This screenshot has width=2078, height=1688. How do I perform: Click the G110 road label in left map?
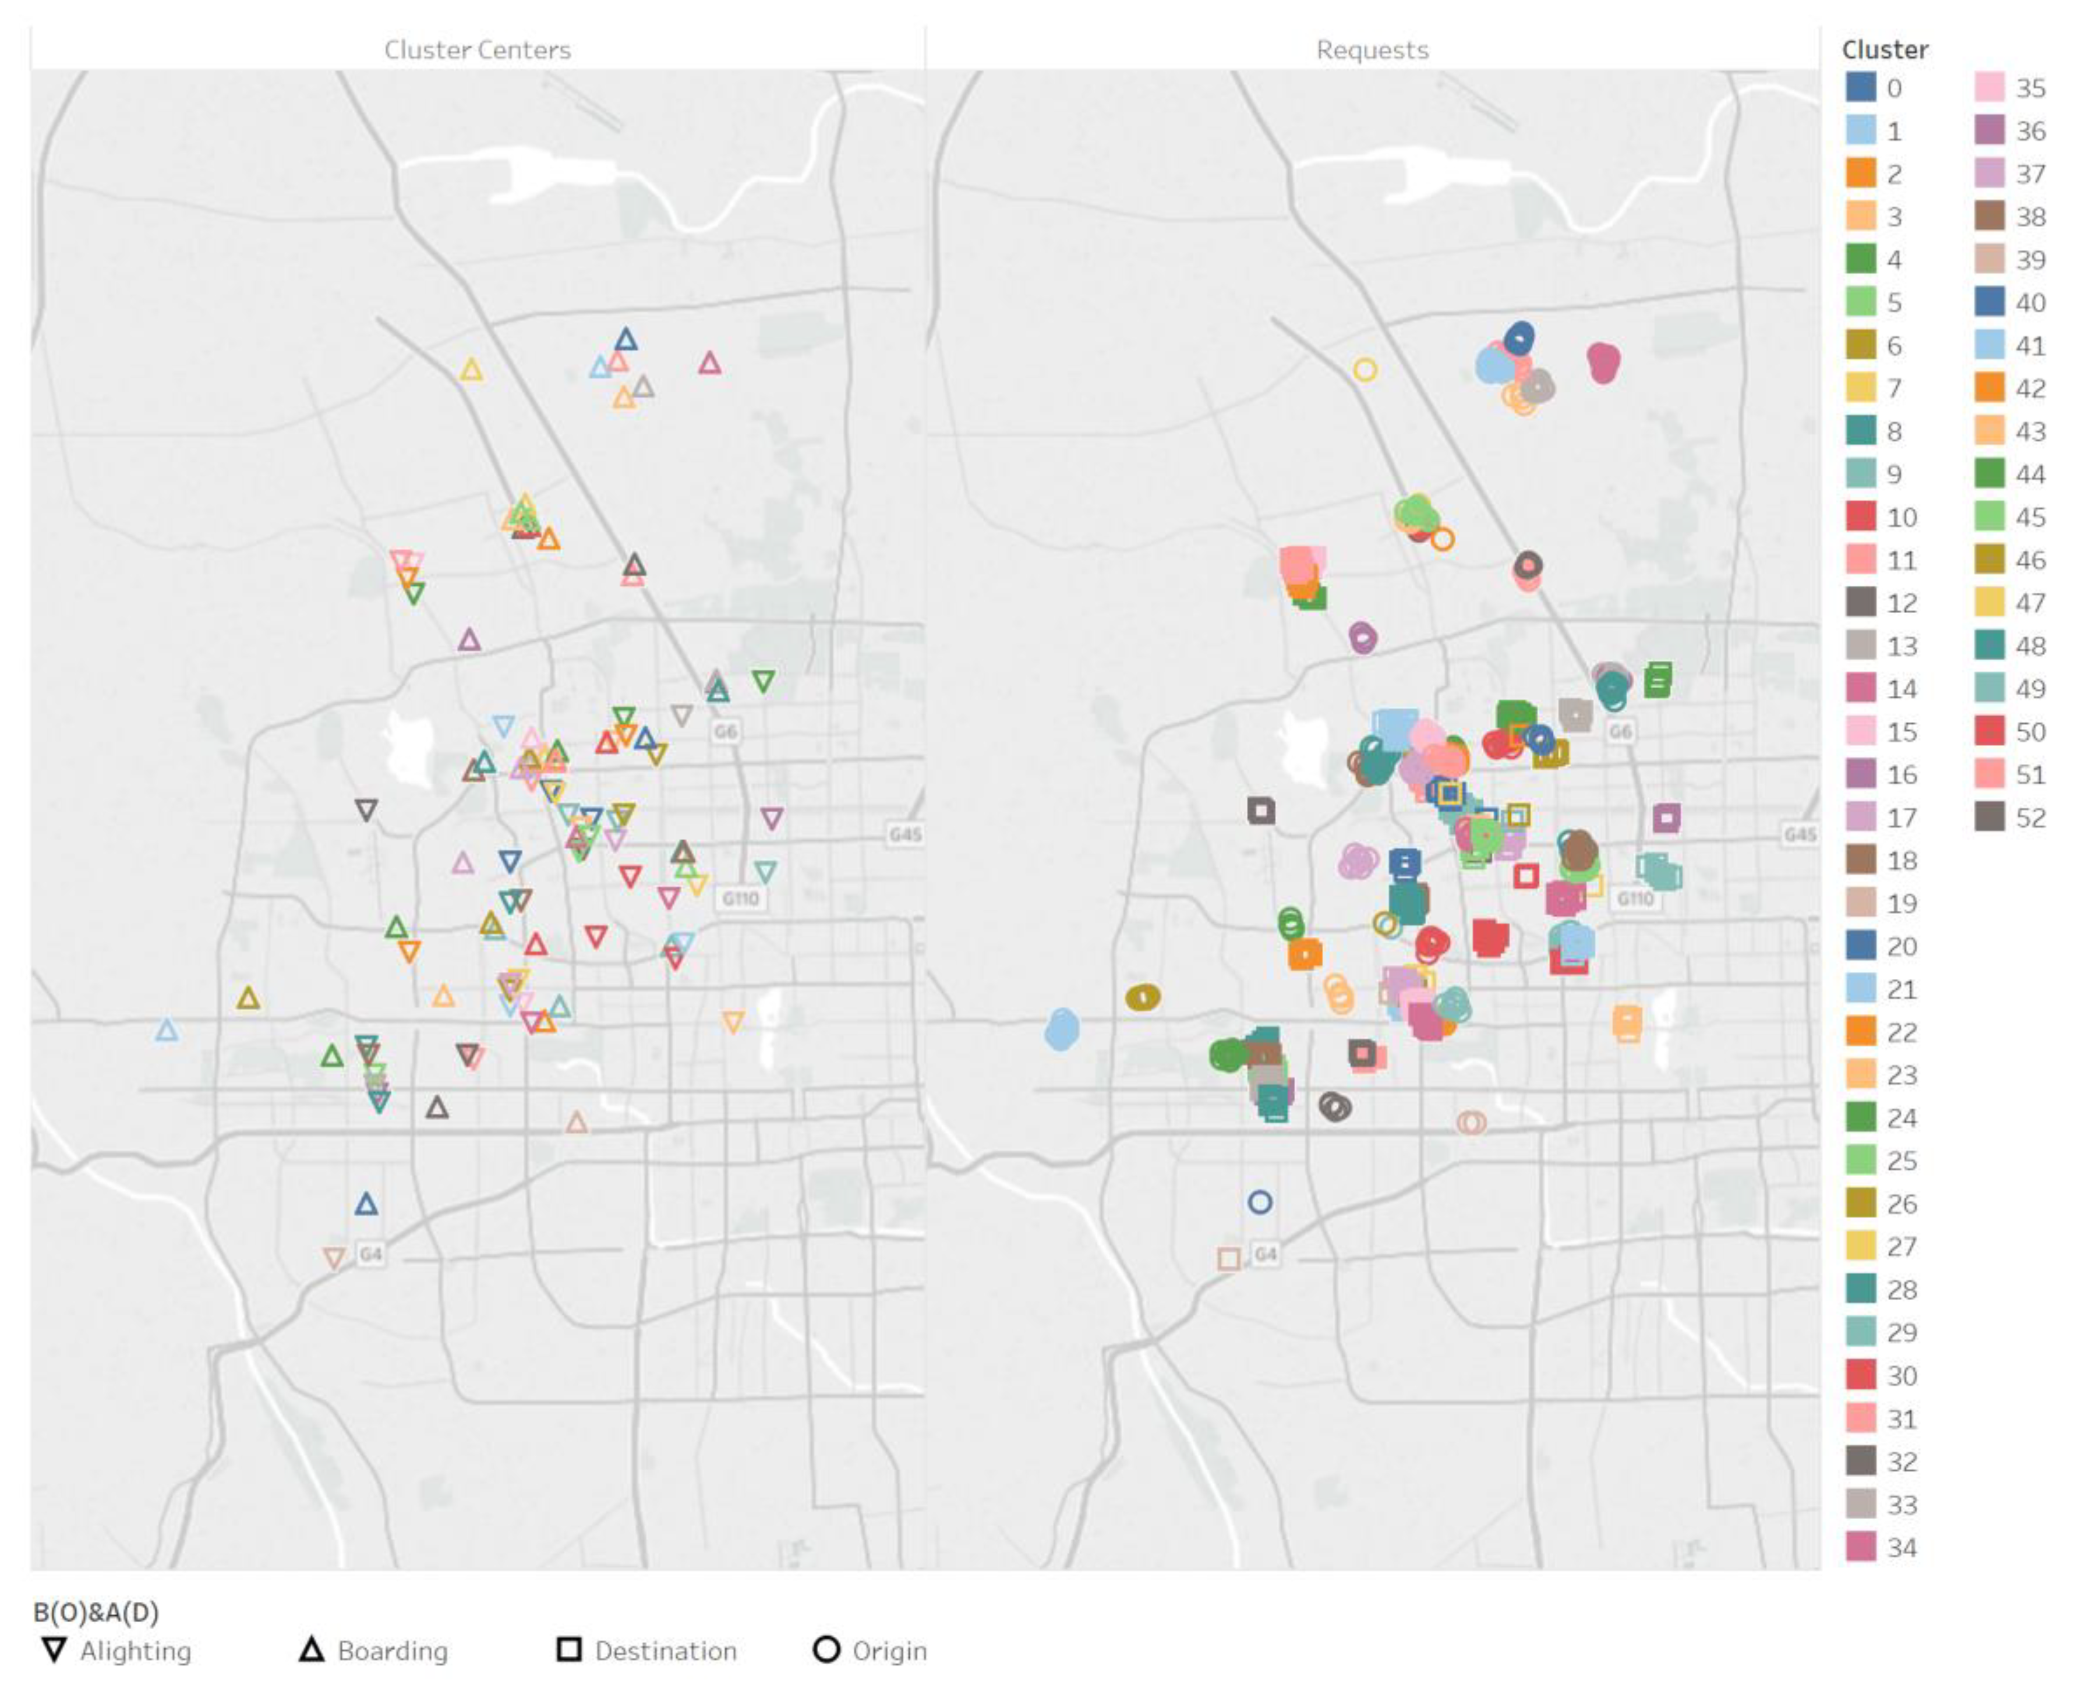pyautogui.click(x=740, y=897)
